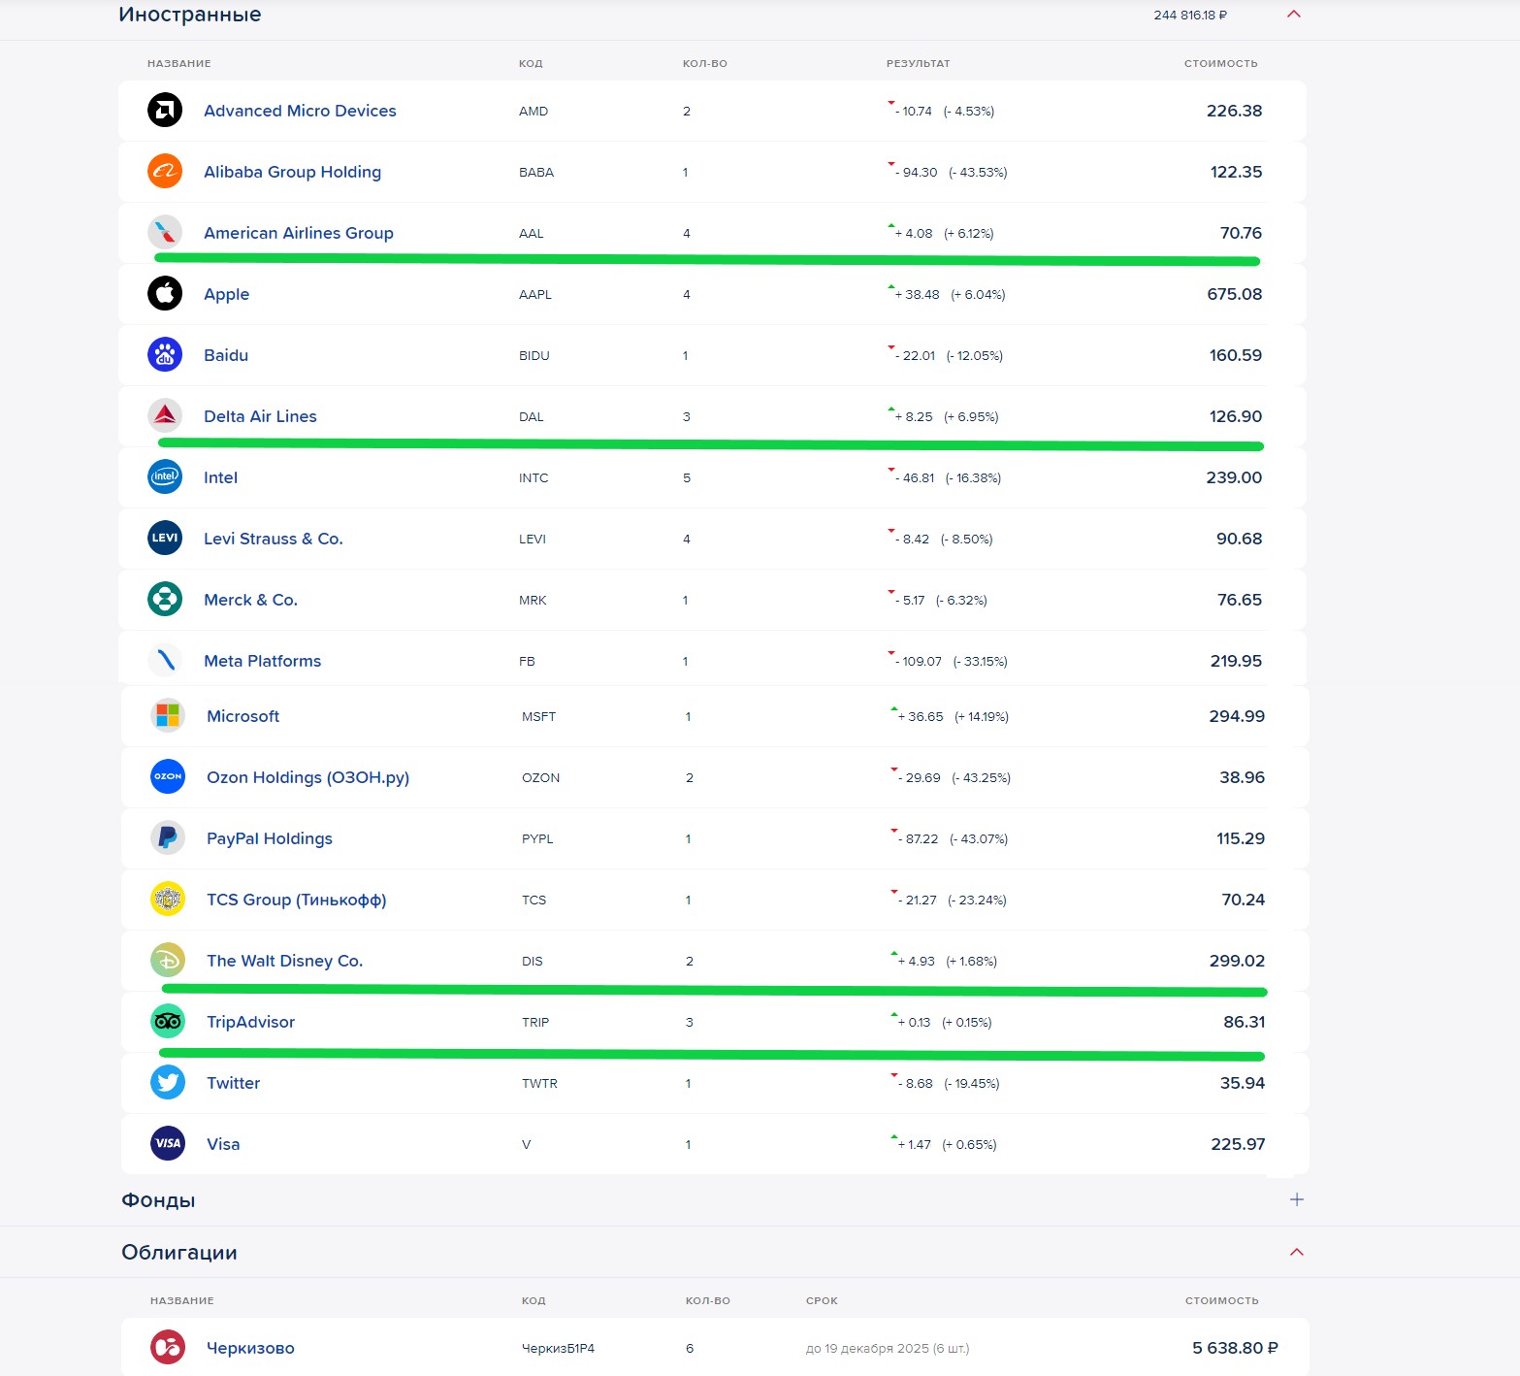
Task: Expand the Фонды section with the plus icon
Action: point(1297,1199)
